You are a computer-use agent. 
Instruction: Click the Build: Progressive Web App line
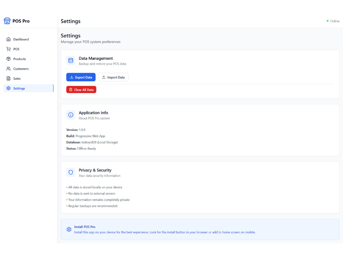(86, 136)
